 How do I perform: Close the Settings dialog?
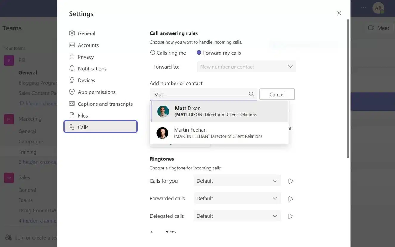click(x=339, y=13)
